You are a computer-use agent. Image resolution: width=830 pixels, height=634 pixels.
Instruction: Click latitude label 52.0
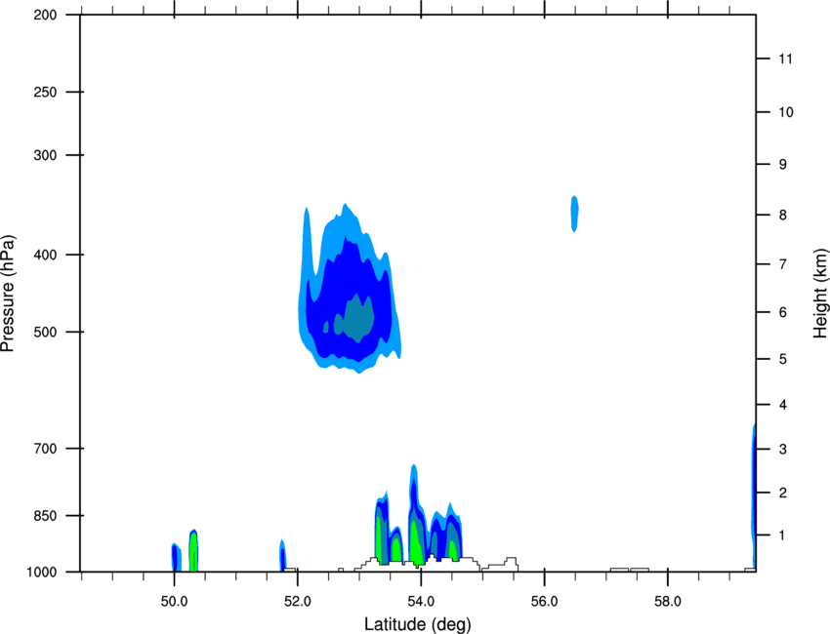tap(298, 602)
